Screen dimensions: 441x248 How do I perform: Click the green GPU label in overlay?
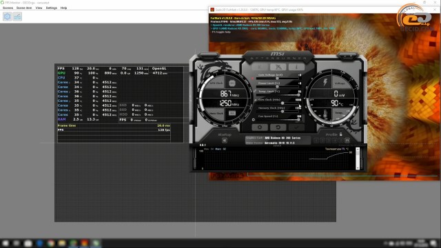(61, 73)
